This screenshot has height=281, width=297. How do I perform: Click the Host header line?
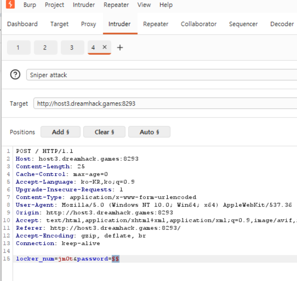tap(77, 159)
